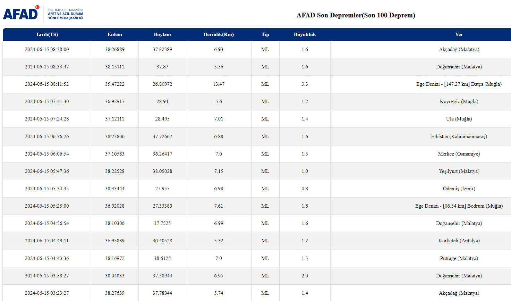The image size is (511, 301).
Task: Click the location Ödemiş (İzmir)
Action: pos(459,189)
